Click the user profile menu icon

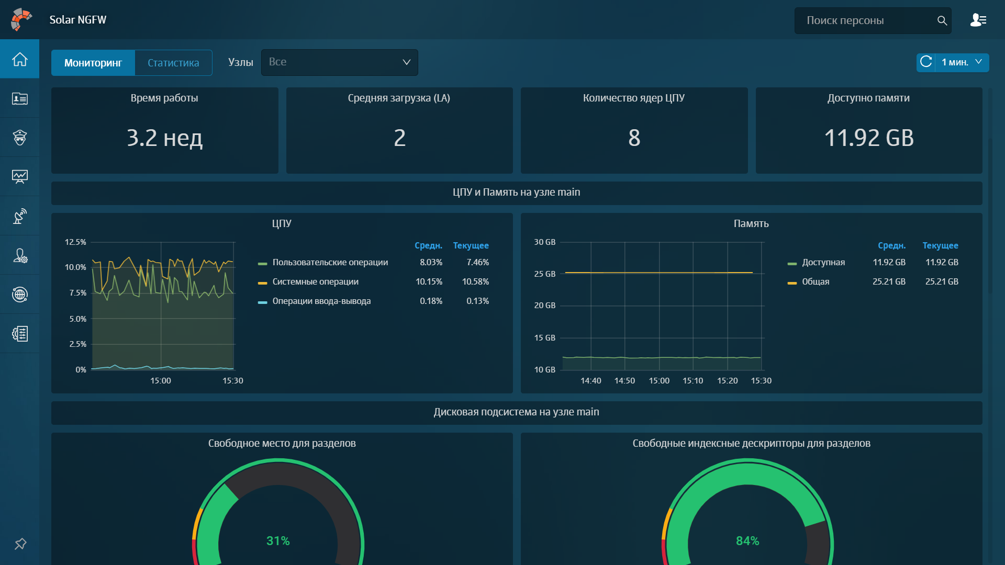(978, 20)
